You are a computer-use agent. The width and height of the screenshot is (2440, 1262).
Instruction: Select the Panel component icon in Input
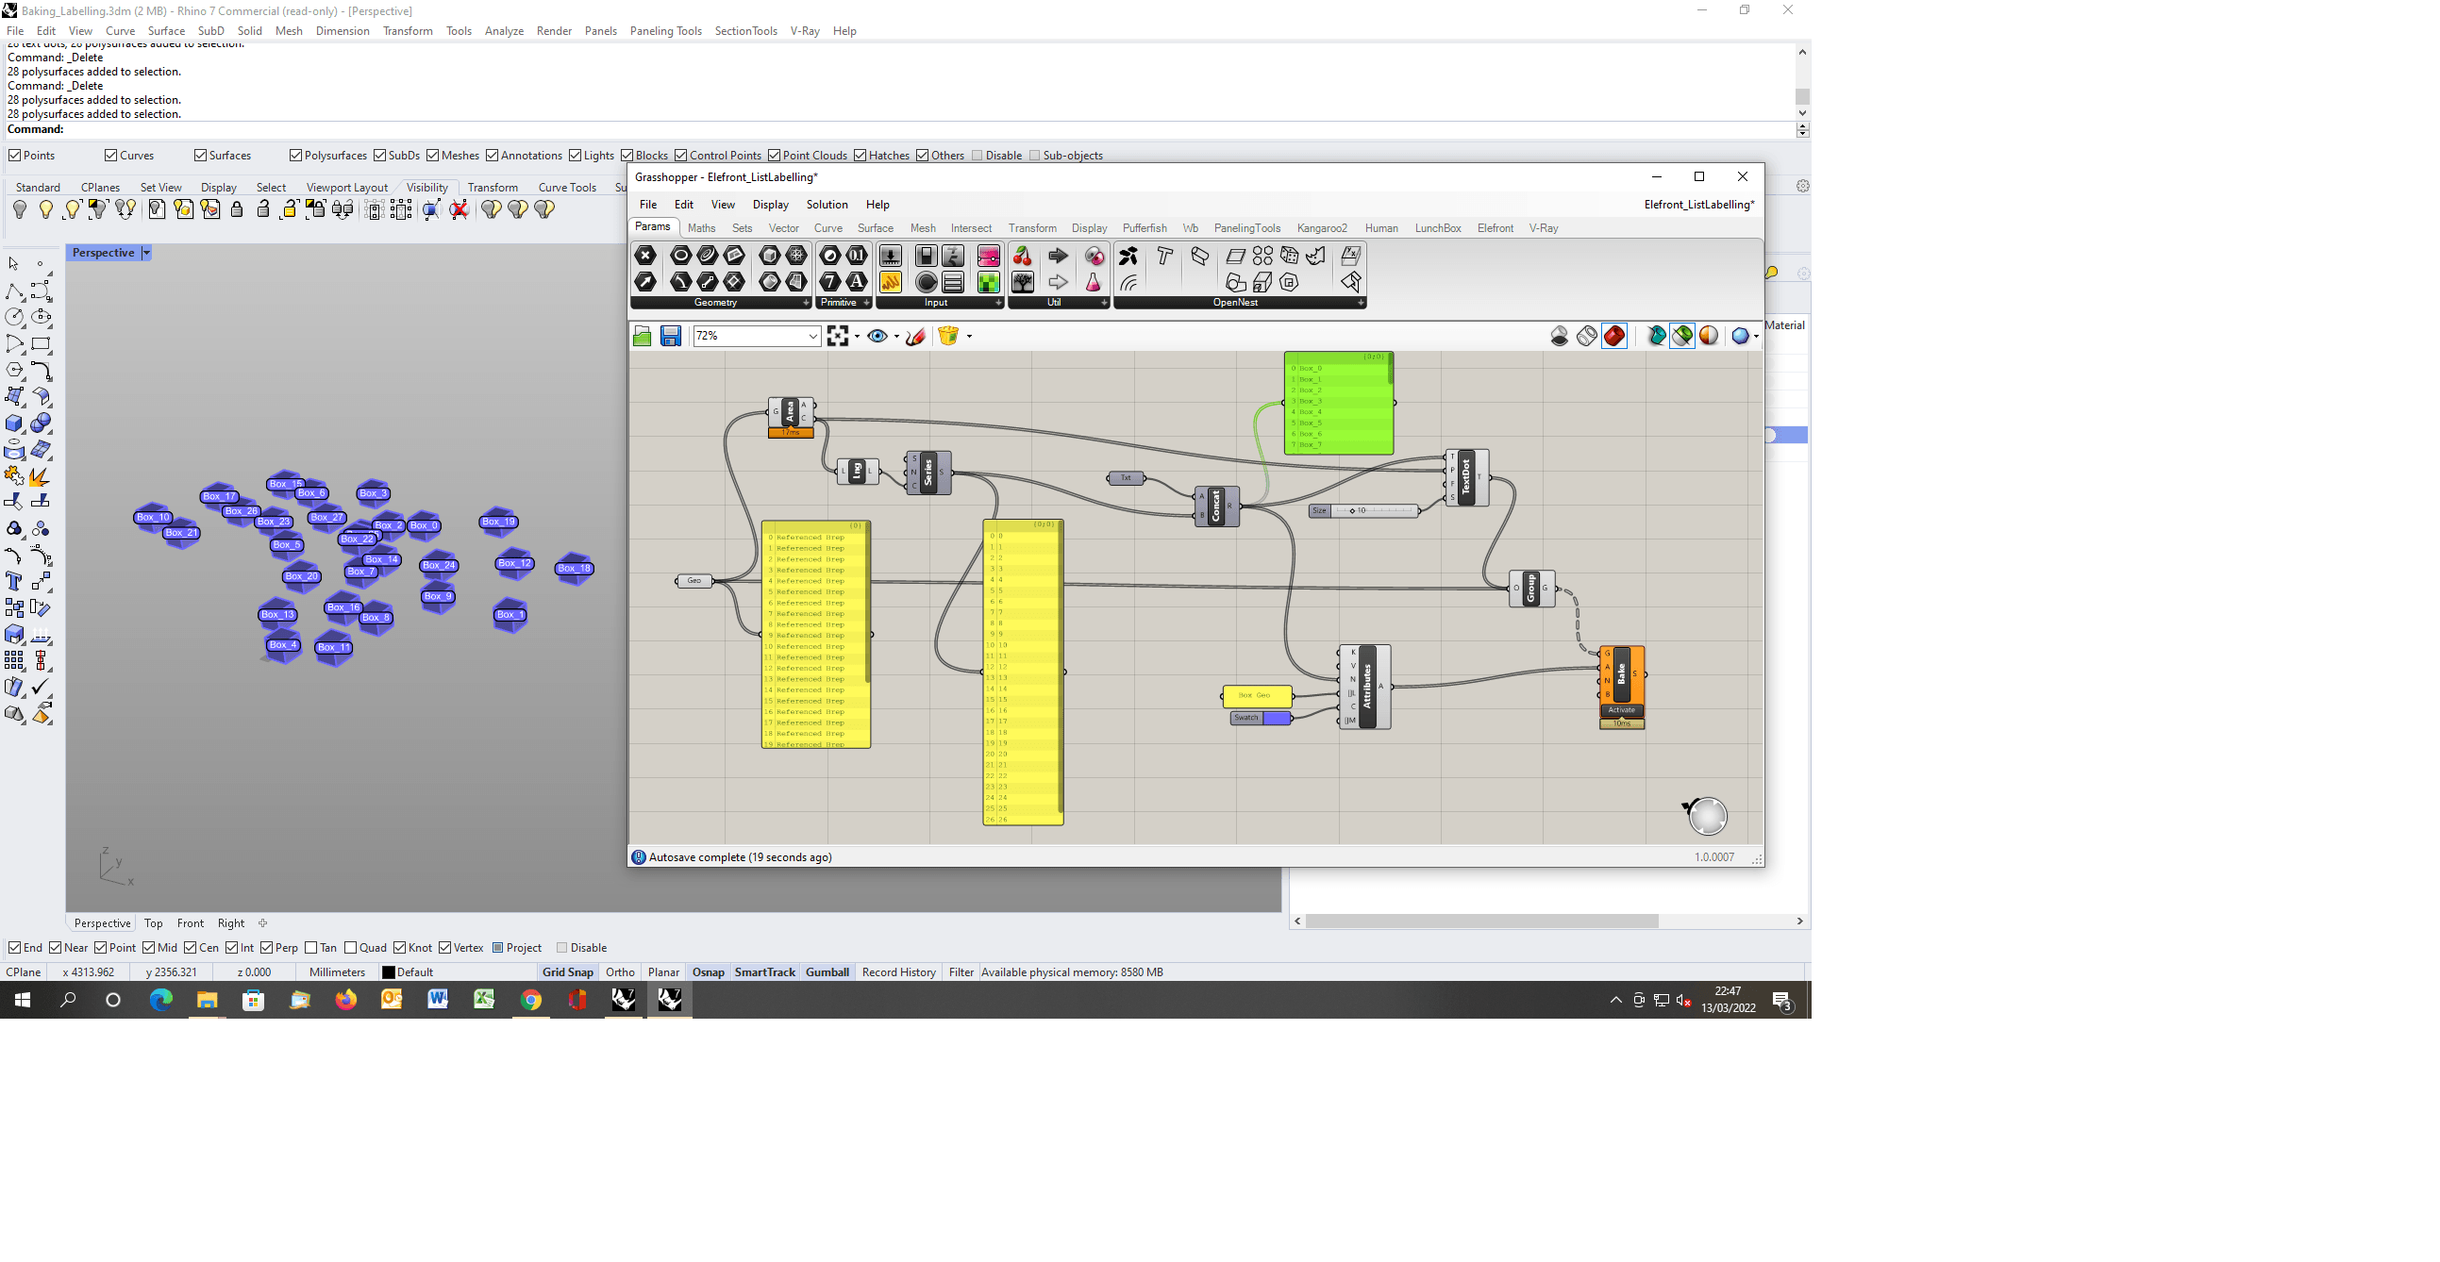(x=891, y=282)
